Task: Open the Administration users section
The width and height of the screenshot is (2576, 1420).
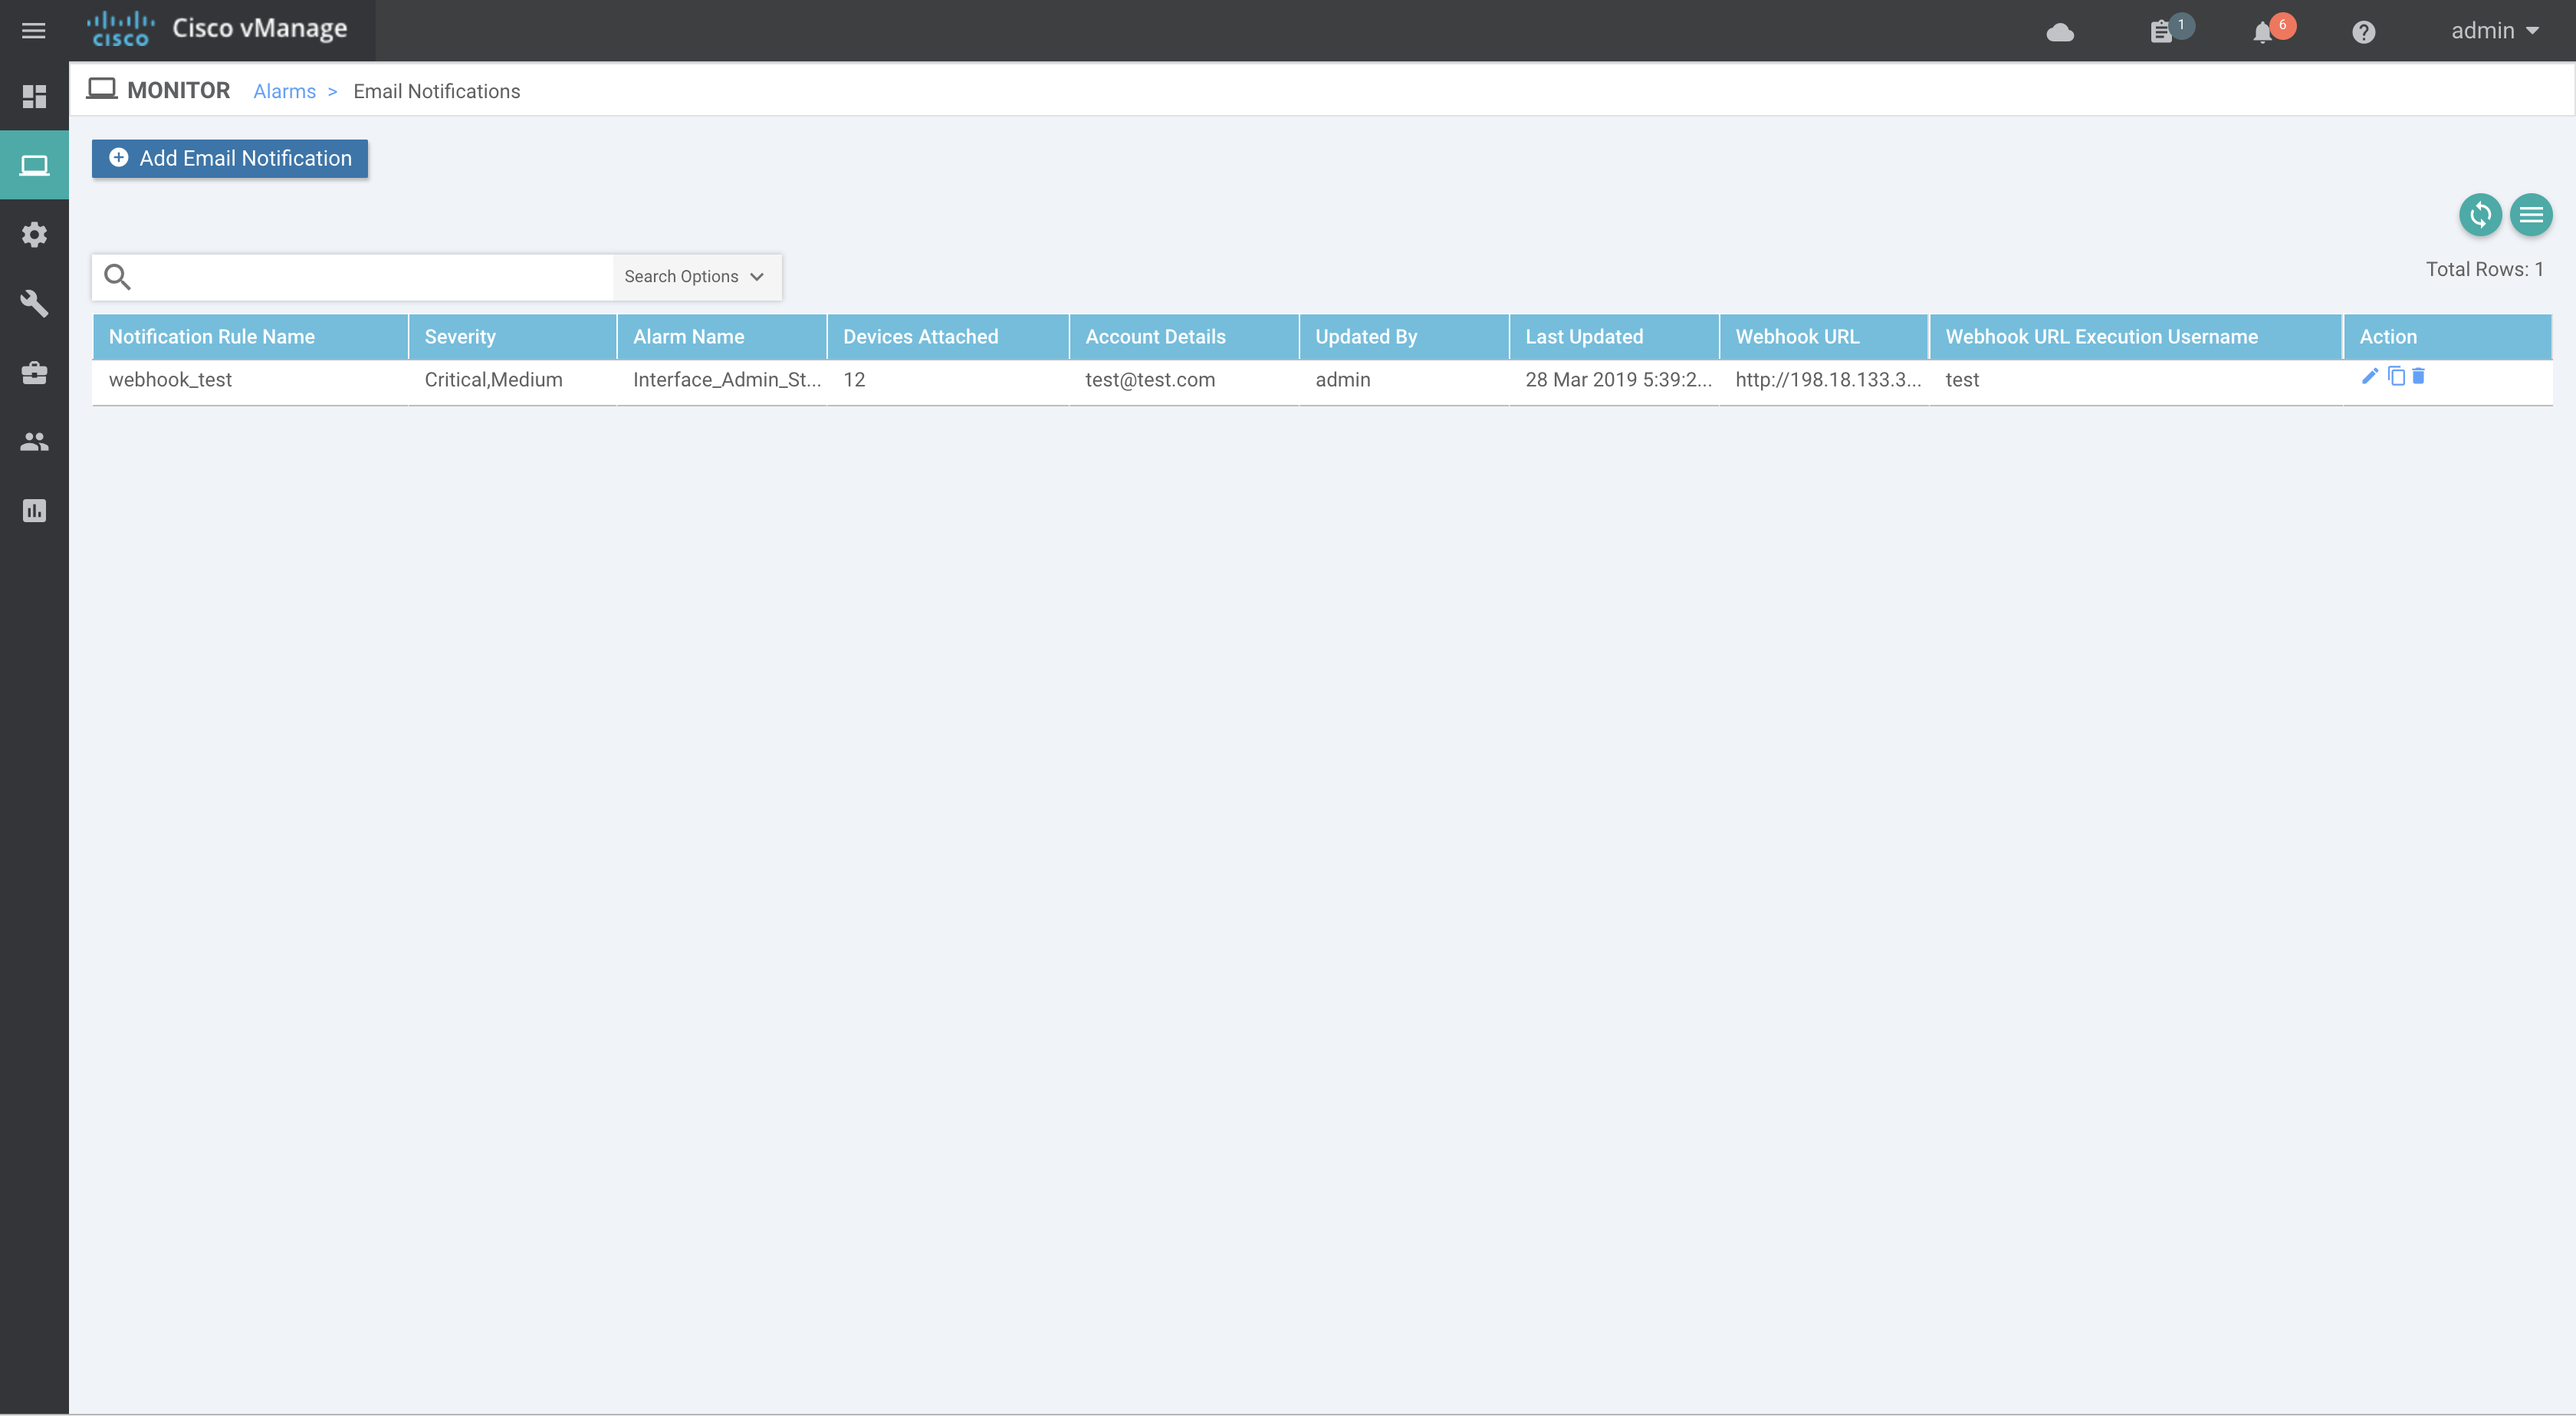Action: pyautogui.click(x=35, y=442)
